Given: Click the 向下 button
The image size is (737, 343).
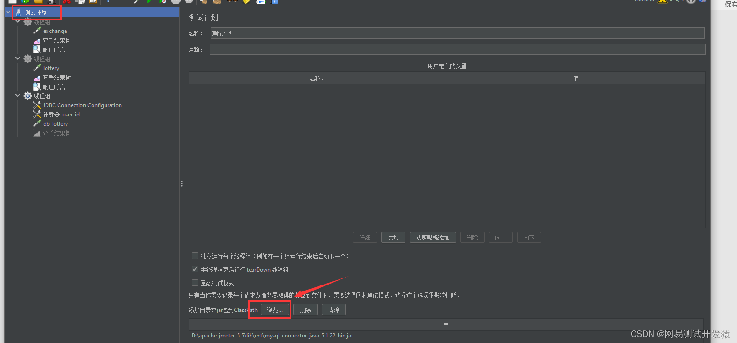Looking at the screenshot, I should pos(529,238).
